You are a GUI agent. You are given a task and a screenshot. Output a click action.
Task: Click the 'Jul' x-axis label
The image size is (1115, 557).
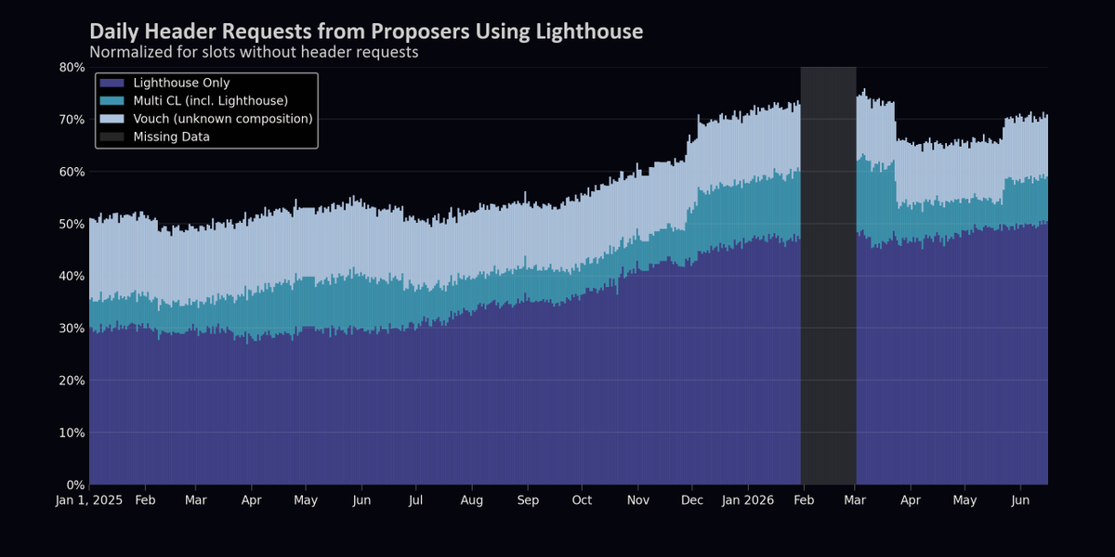coord(415,500)
